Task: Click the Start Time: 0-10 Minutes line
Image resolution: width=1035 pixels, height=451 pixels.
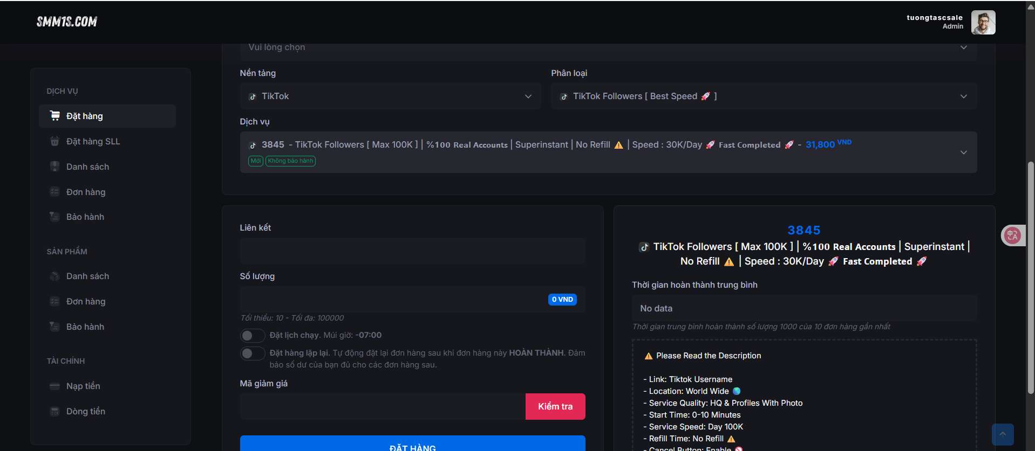Action: tap(692, 415)
